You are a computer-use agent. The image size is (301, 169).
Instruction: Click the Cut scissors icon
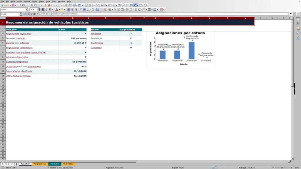pos(32,5)
